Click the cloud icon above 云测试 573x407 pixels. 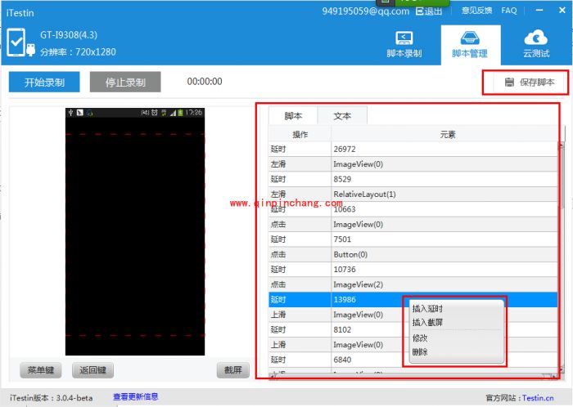coord(535,38)
